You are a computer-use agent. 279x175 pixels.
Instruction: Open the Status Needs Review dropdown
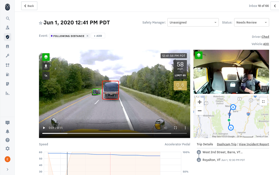(x=251, y=22)
